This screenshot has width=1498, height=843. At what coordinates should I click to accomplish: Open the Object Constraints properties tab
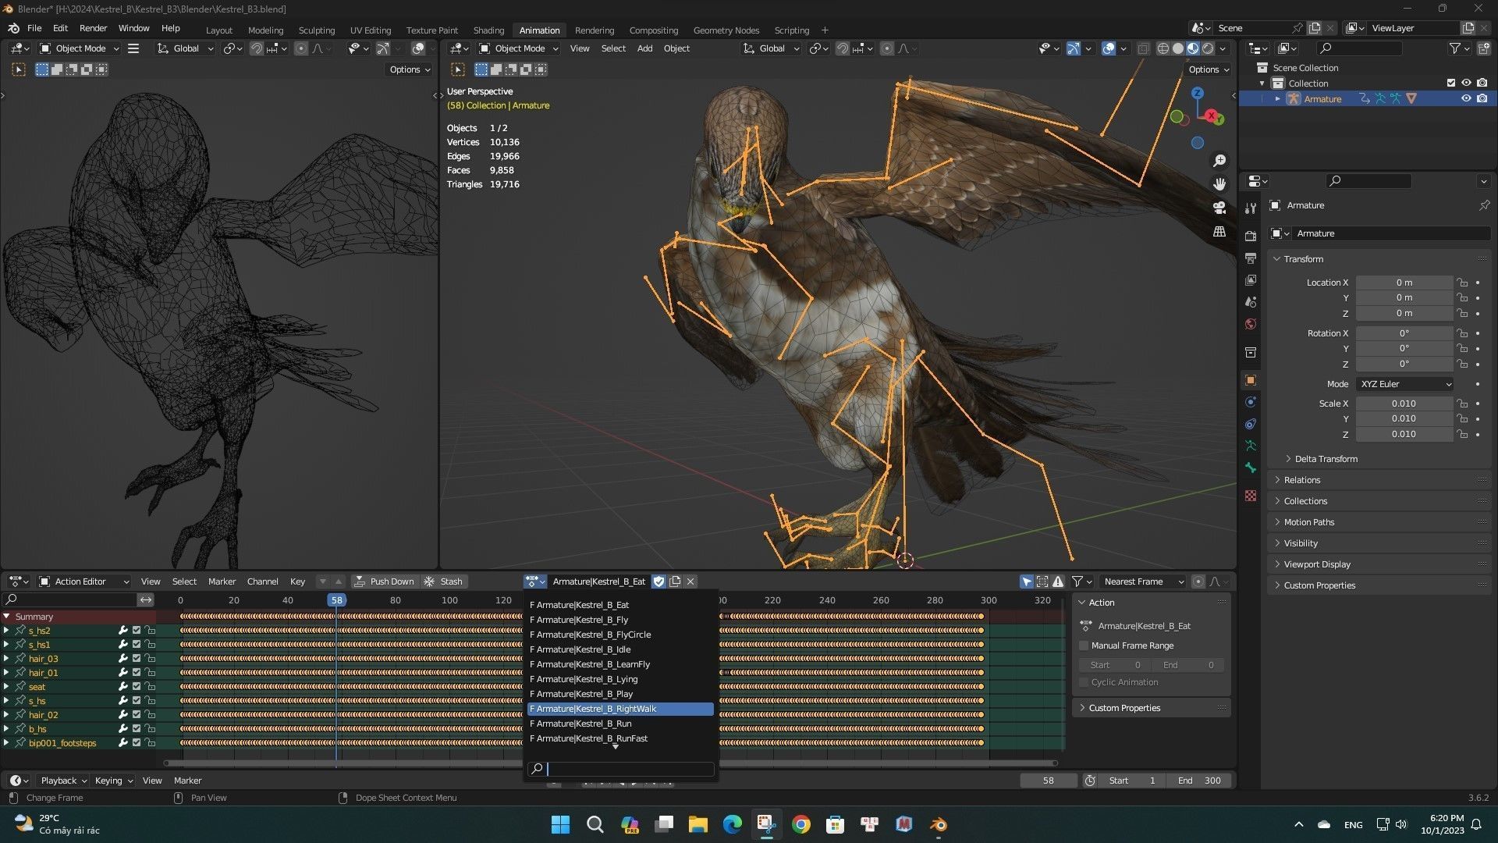pyautogui.click(x=1251, y=424)
